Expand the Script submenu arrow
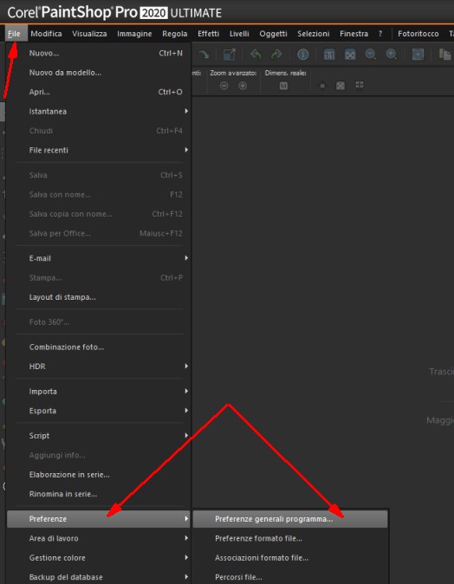This screenshot has width=454, height=584. point(186,435)
